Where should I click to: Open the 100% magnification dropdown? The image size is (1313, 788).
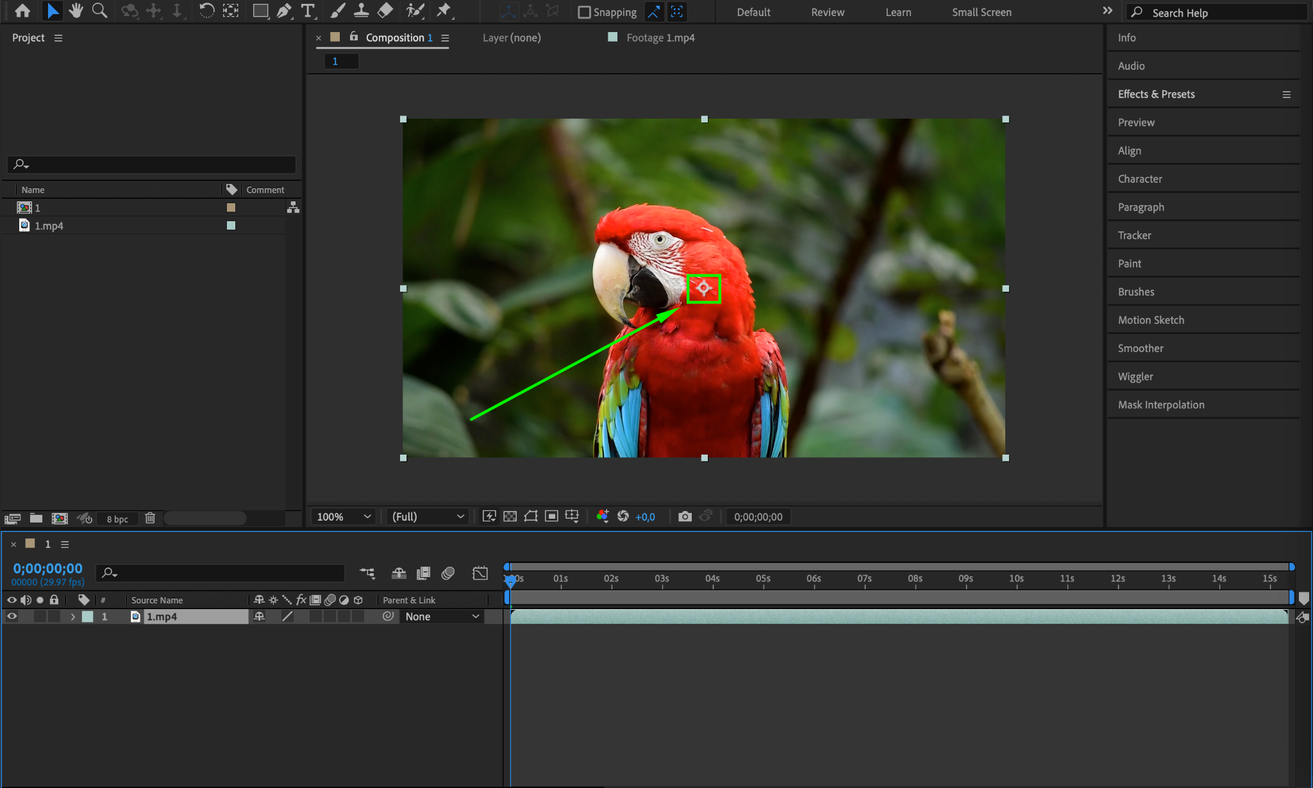(x=344, y=517)
